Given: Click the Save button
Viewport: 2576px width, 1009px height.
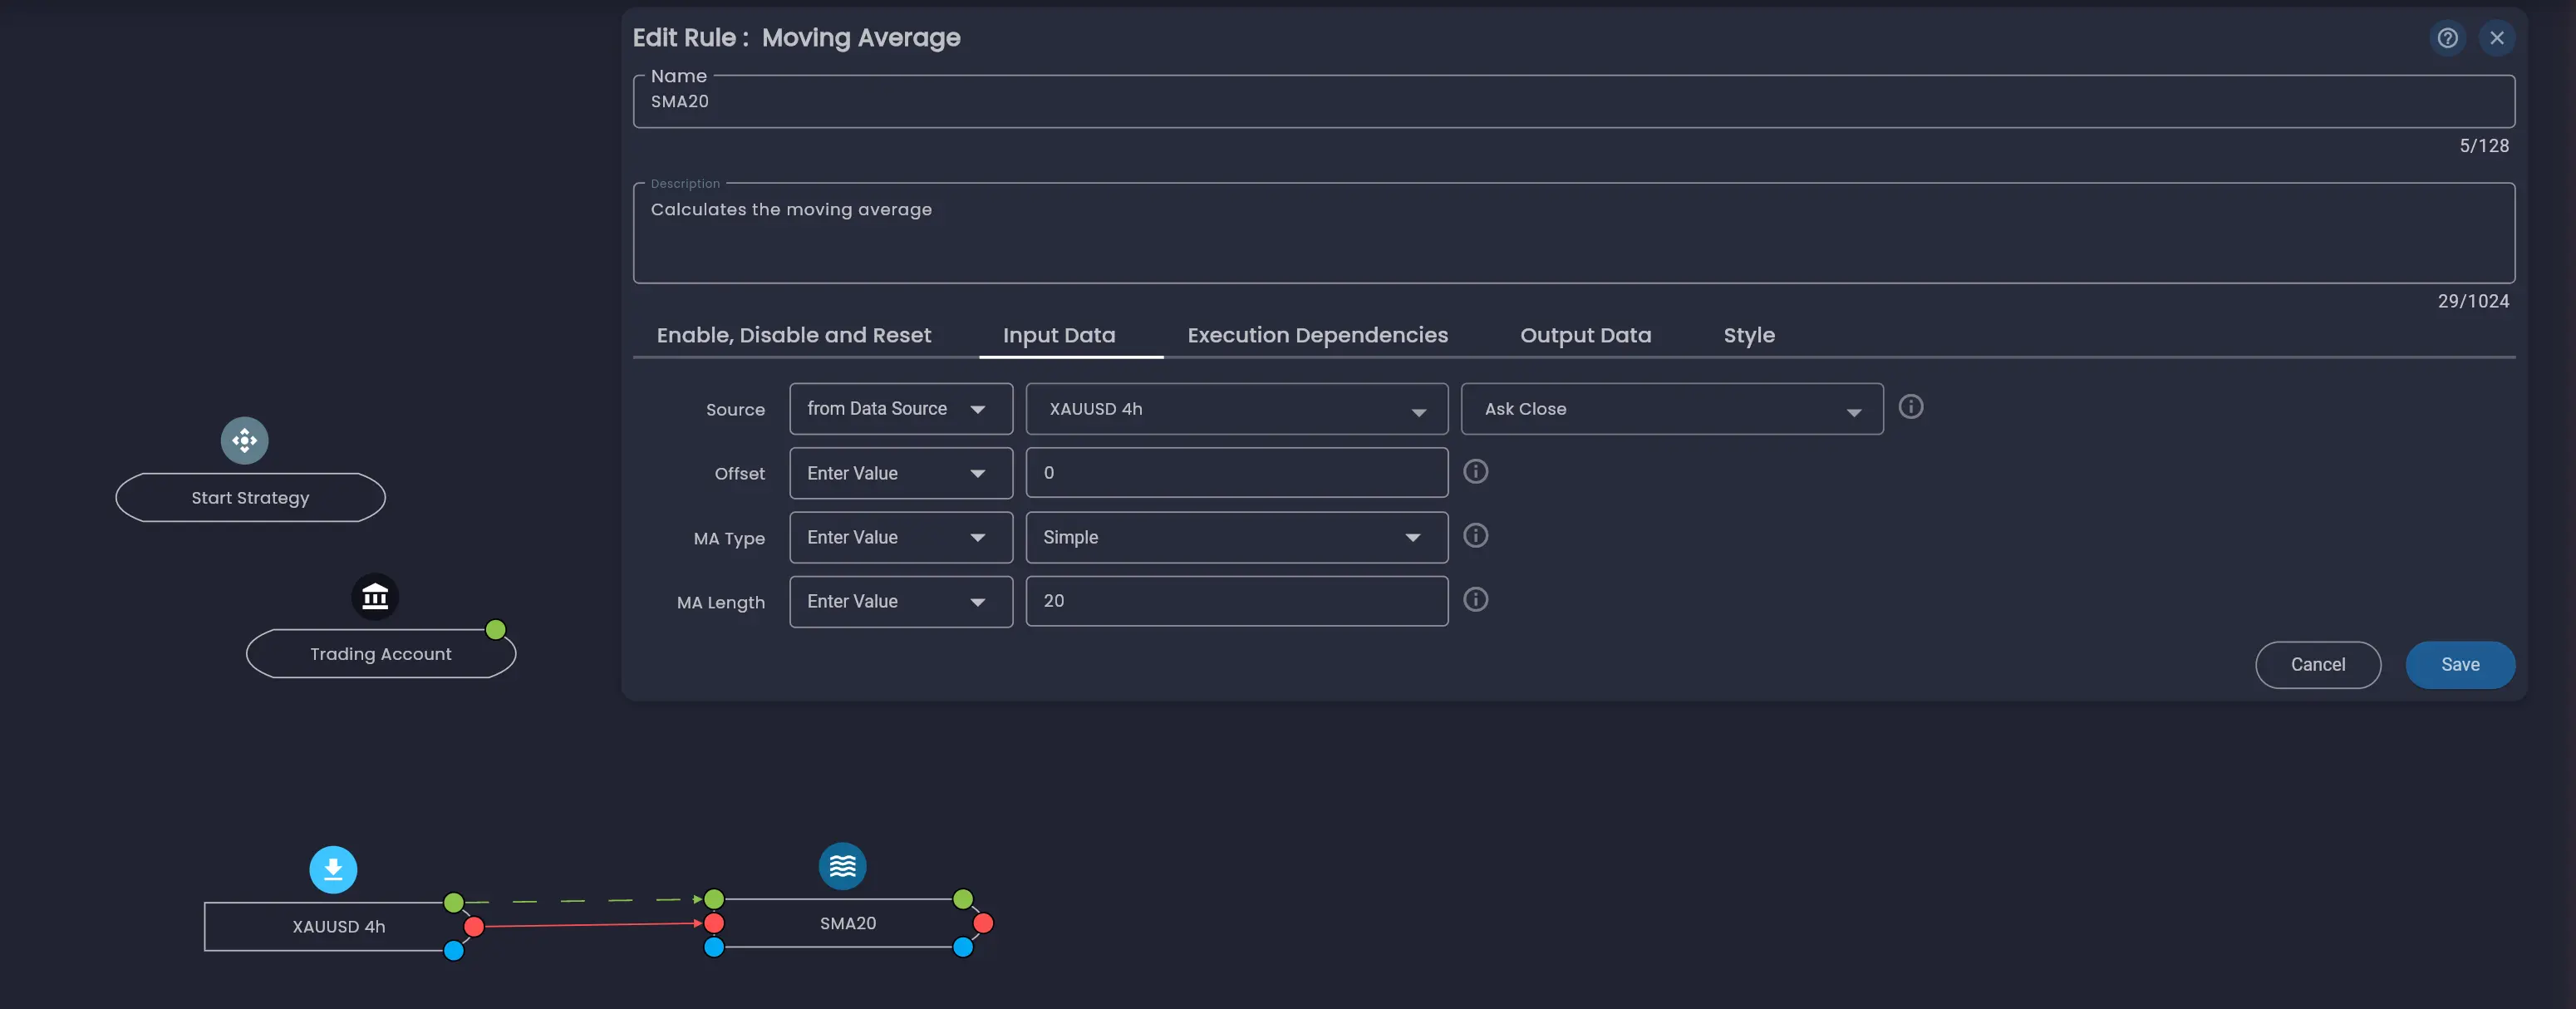Looking at the screenshot, I should [x=2459, y=665].
